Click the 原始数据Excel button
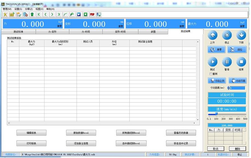Screen dimensions: 251x158 pos(81,133)
